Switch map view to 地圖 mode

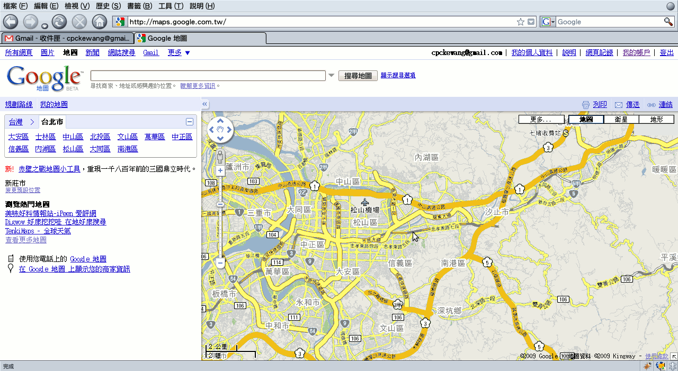coord(586,120)
